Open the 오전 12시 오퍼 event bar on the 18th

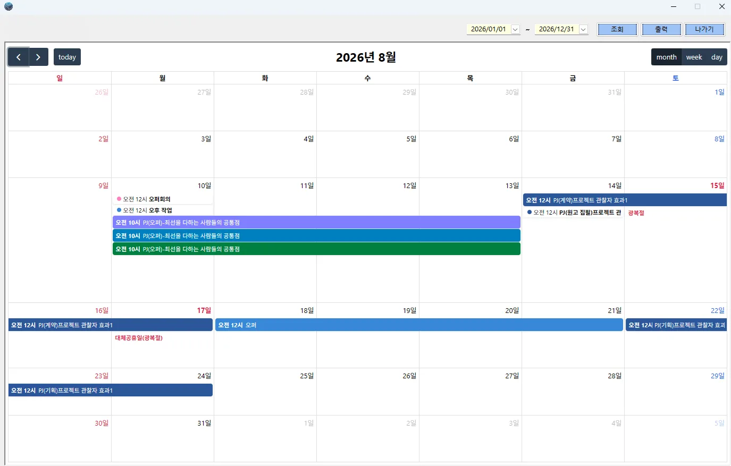click(x=419, y=325)
